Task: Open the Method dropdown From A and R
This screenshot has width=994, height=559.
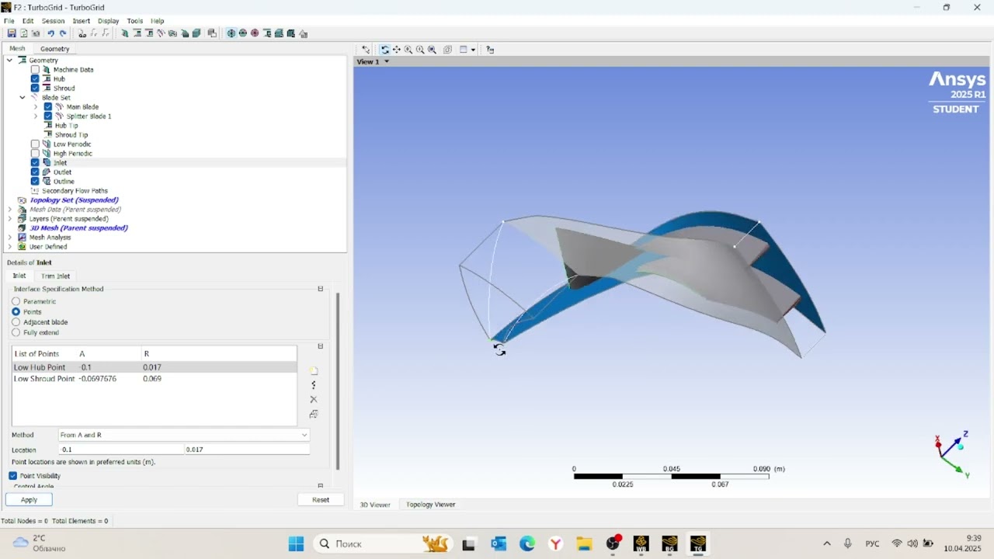Action: (x=184, y=436)
